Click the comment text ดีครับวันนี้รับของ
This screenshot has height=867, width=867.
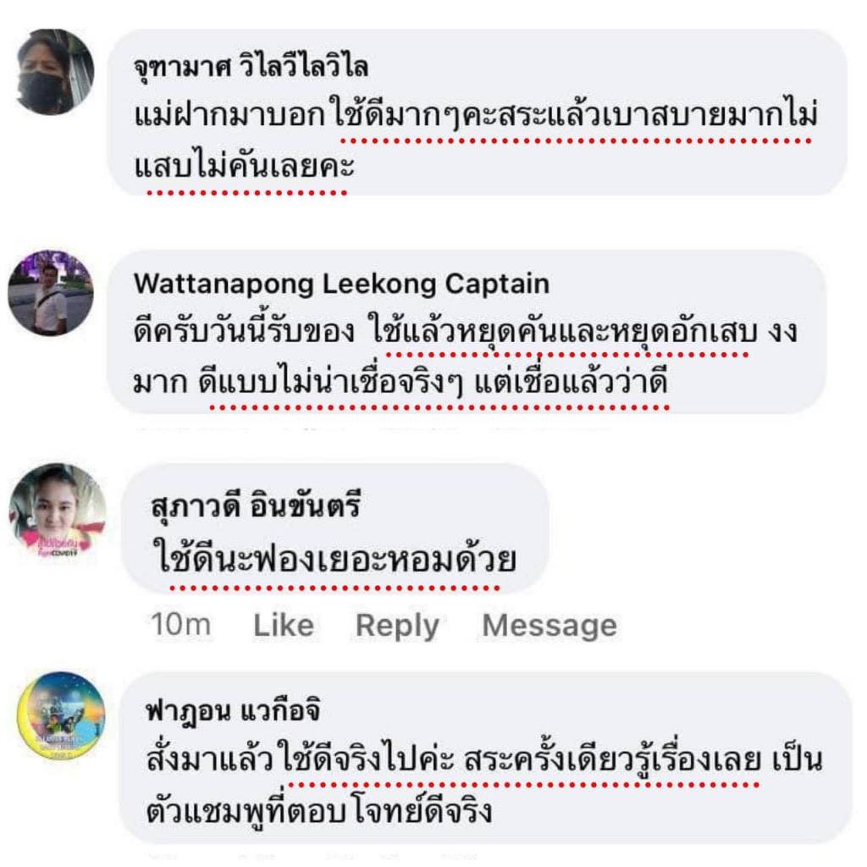coord(244,332)
